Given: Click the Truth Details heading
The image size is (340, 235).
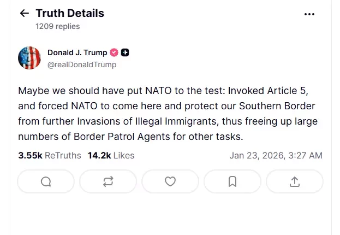Looking at the screenshot, I should pos(70,13).
